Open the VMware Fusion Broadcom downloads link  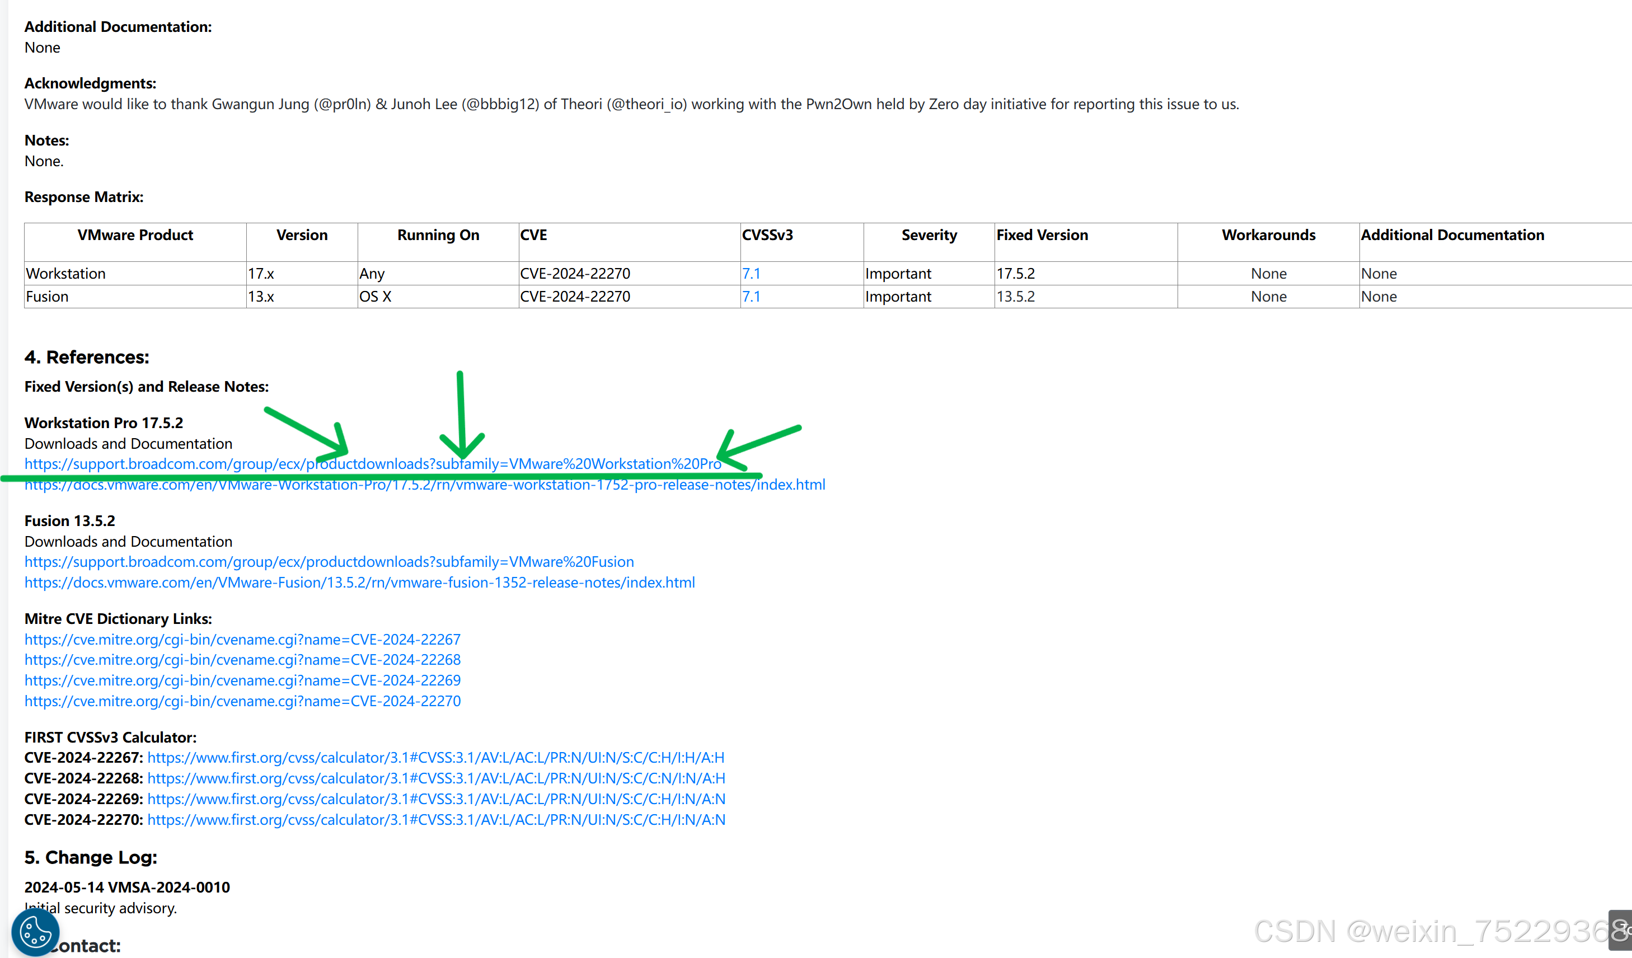click(329, 562)
